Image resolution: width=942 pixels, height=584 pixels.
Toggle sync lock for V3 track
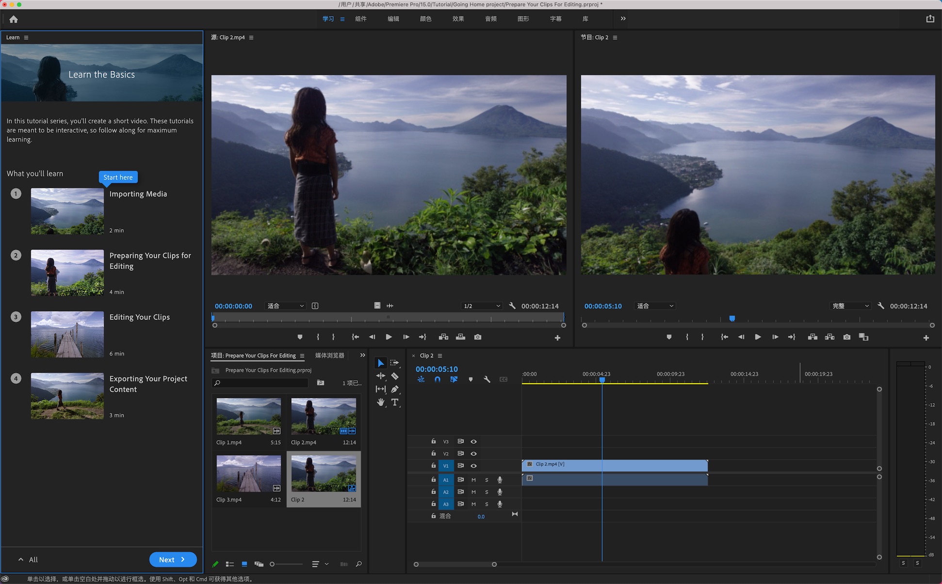pyautogui.click(x=460, y=441)
